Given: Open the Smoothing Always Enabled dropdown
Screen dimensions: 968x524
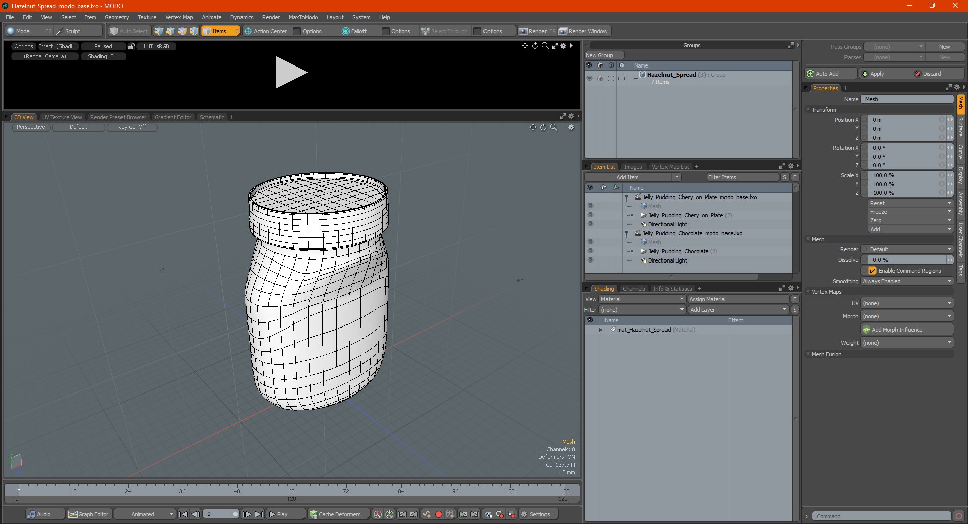Looking at the screenshot, I should coord(907,281).
